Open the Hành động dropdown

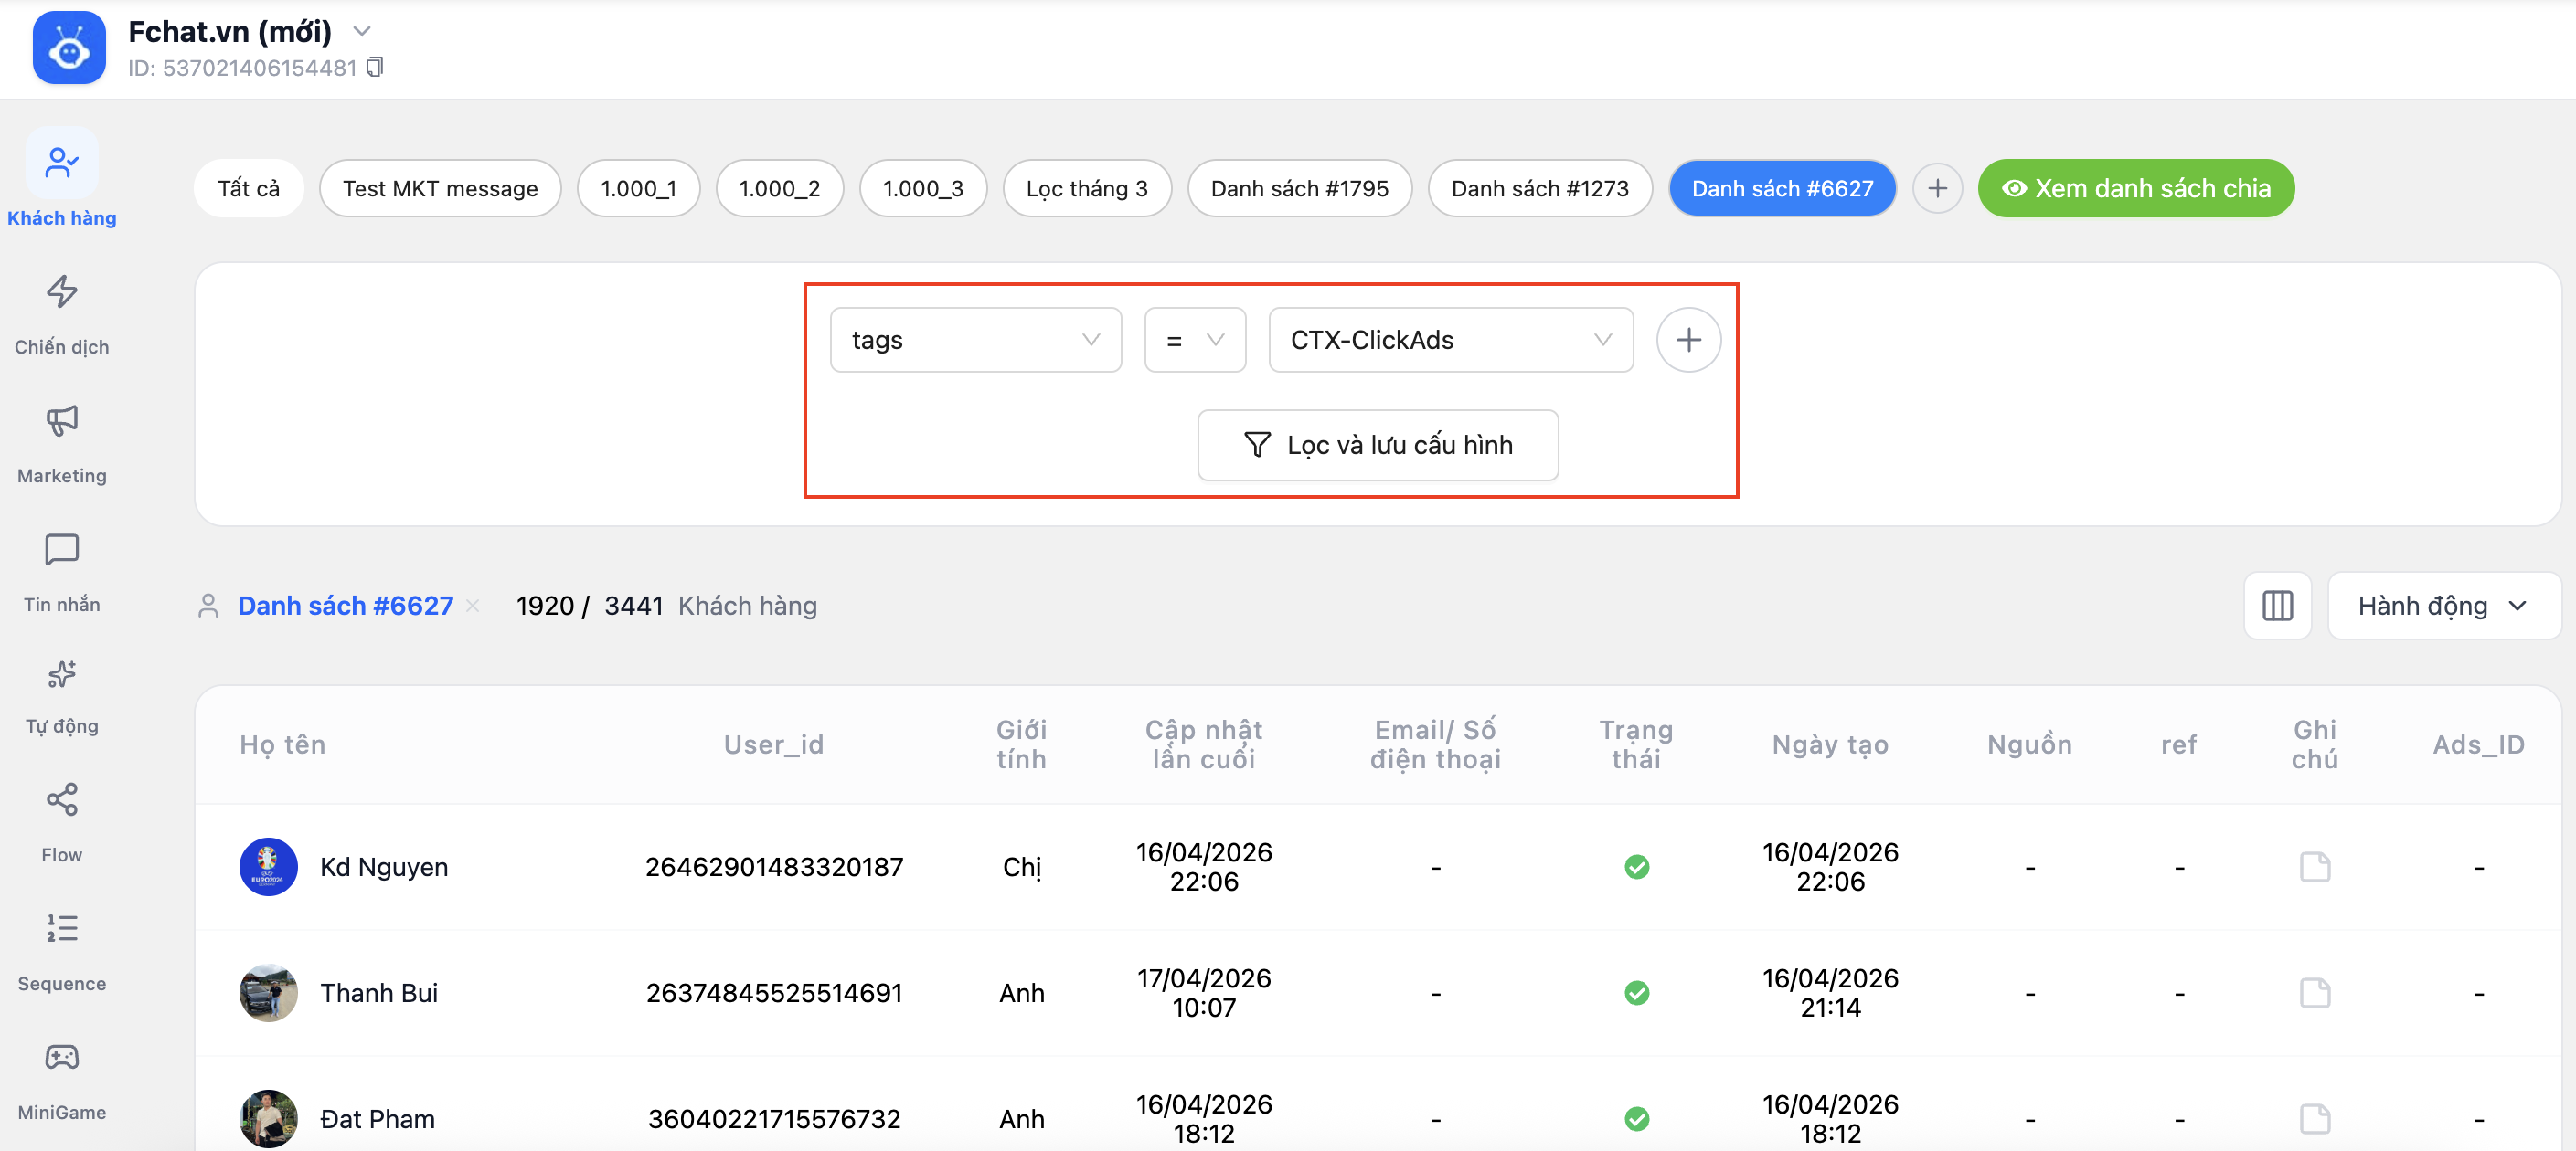point(2442,606)
